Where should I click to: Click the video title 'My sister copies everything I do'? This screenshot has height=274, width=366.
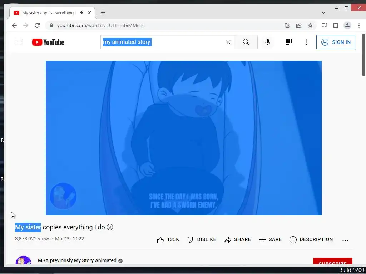(64, 227)
